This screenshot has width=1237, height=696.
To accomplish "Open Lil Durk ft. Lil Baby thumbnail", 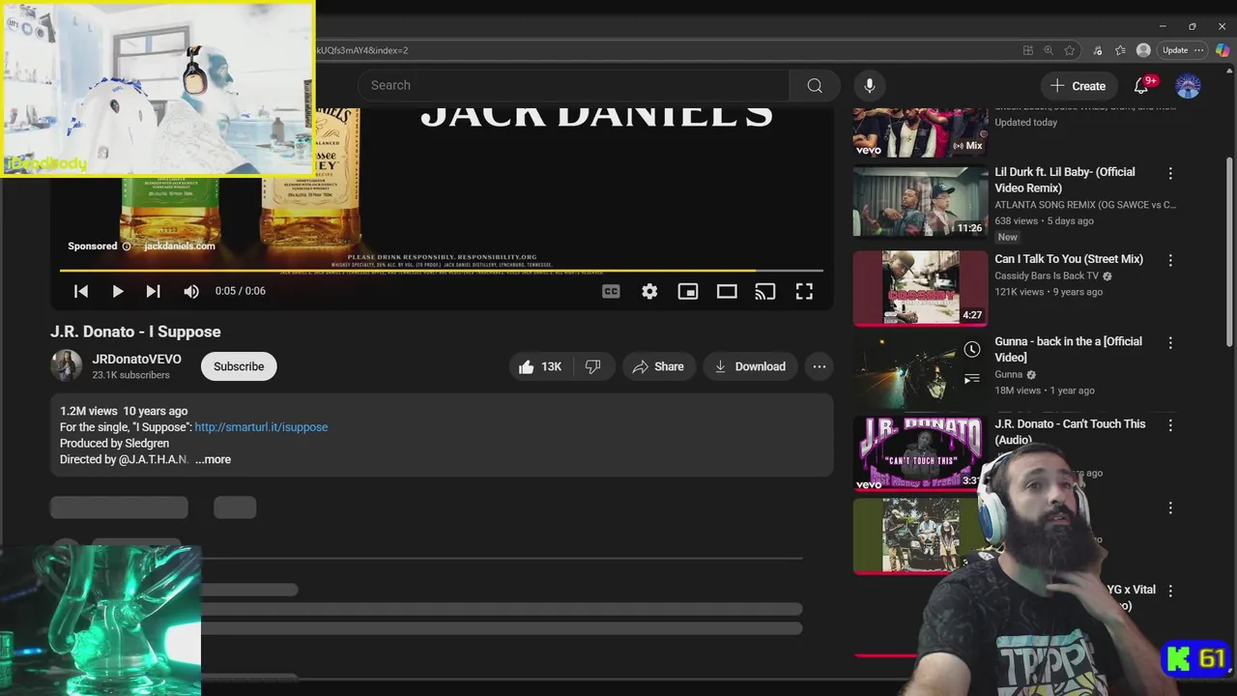I will pos(920,202).
